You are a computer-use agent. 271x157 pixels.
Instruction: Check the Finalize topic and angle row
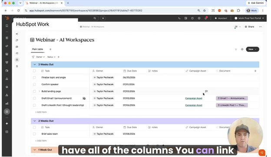point(34,78)
